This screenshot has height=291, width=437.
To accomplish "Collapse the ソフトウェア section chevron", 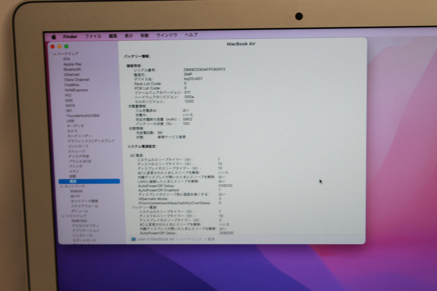I will tap(63, 216).
